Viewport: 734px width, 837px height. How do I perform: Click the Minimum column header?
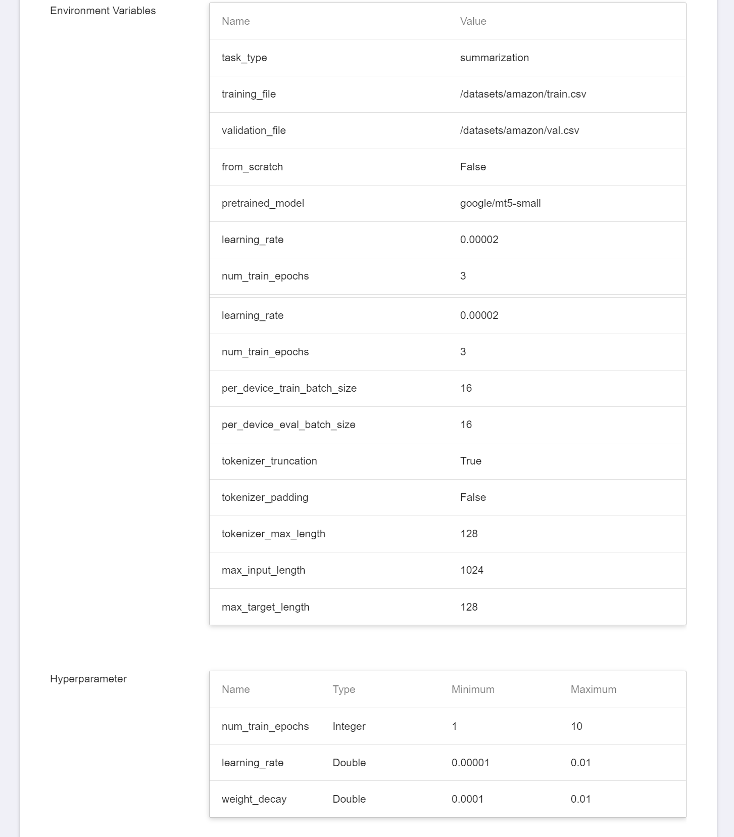[x=473, y=689]
